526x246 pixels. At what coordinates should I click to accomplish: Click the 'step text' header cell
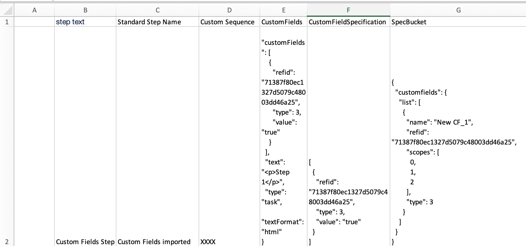click(85, 22)
